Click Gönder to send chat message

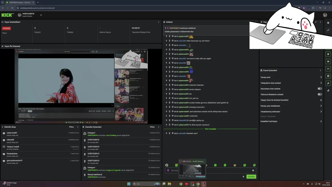(x=251, y=177)
